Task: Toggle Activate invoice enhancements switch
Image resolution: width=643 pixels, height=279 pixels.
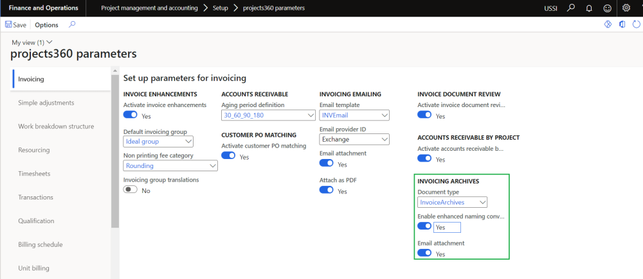Action: coord(131,115)
